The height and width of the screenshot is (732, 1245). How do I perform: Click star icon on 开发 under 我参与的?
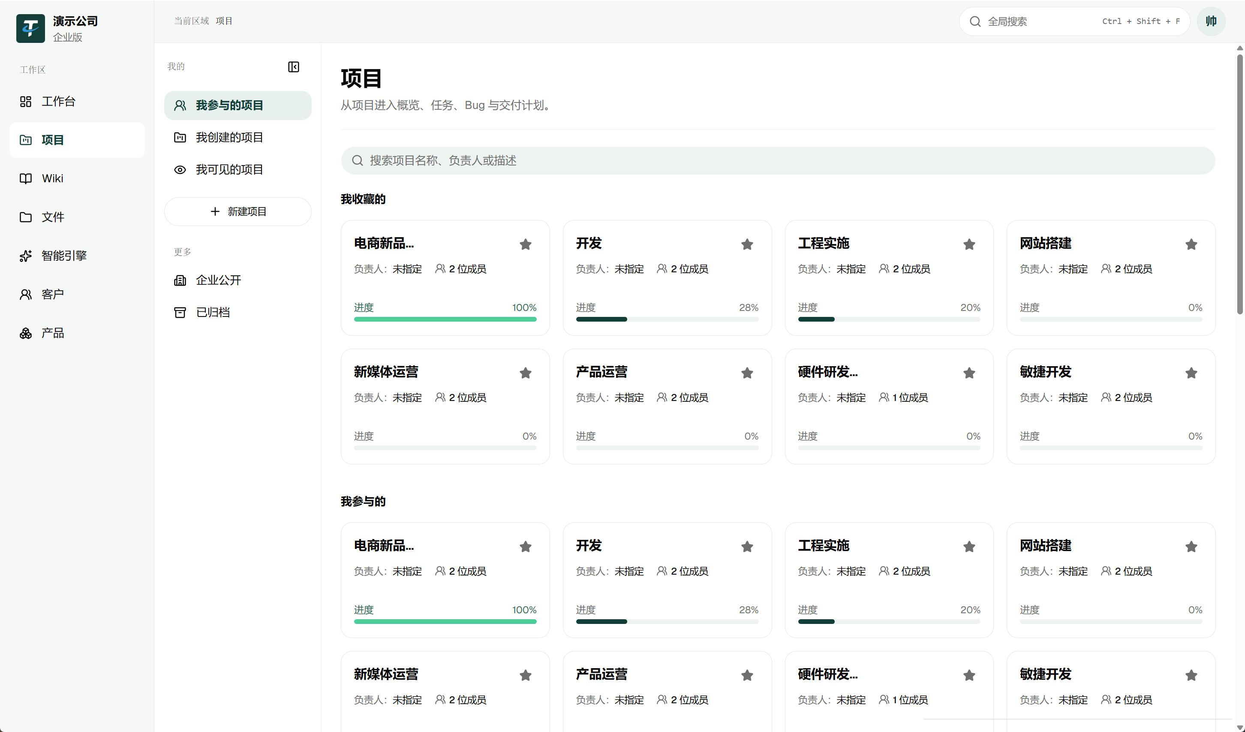click(x=747, y=546)
